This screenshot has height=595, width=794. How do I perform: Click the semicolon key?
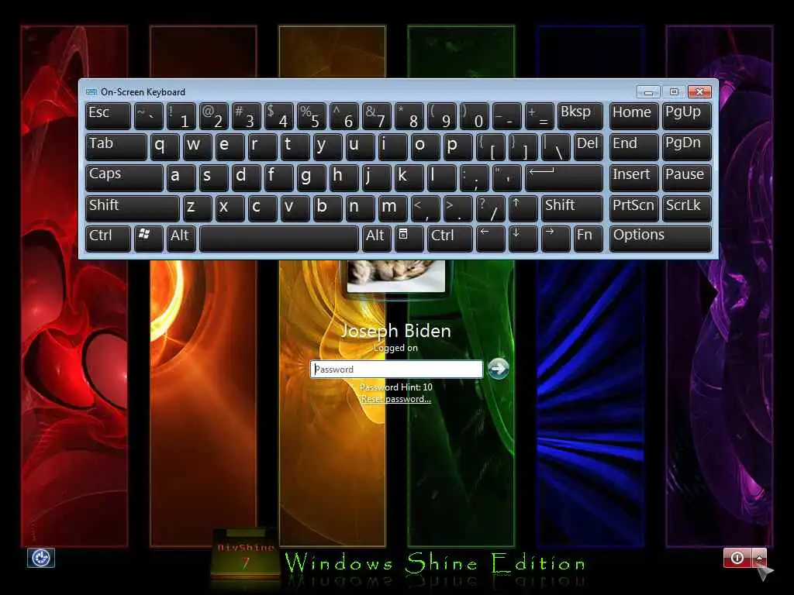pos(474,177)
